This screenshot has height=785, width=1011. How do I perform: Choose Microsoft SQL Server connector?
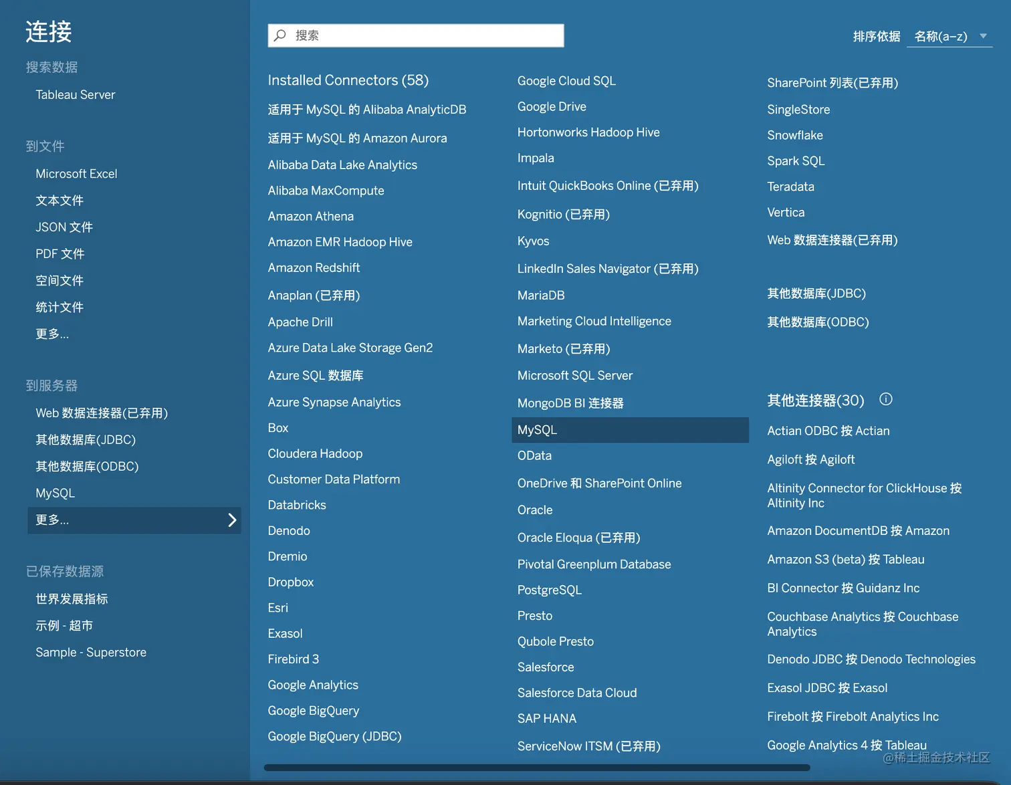[575, 376]
